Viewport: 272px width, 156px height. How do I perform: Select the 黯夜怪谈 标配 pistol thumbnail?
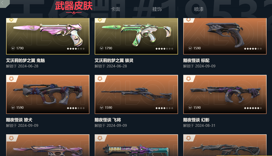(225, 36)
